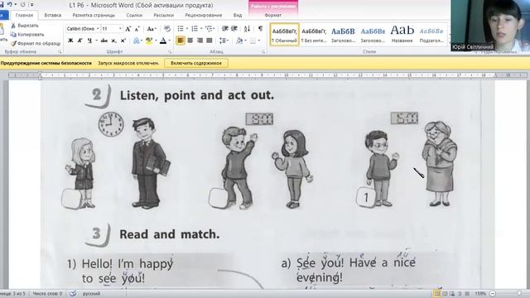The image size is (530, 298).
Task: Click text highlight color button
Action: (x=149, y=41)
